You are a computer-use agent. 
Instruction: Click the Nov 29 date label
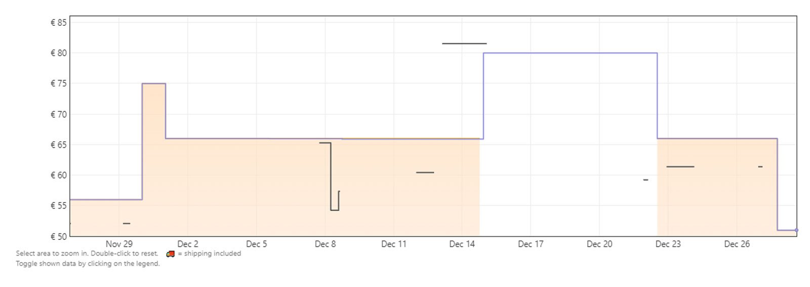119,244
